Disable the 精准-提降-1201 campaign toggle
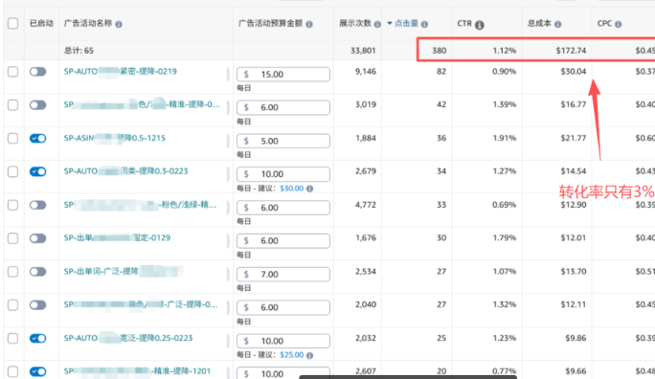 (x=37, y=371)
